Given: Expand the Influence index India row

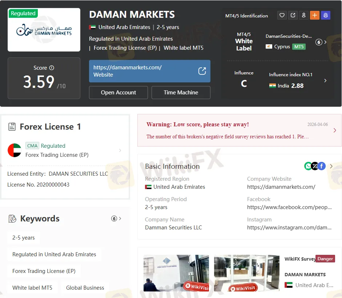Looking at the screenshot, I should coord(325,81).
